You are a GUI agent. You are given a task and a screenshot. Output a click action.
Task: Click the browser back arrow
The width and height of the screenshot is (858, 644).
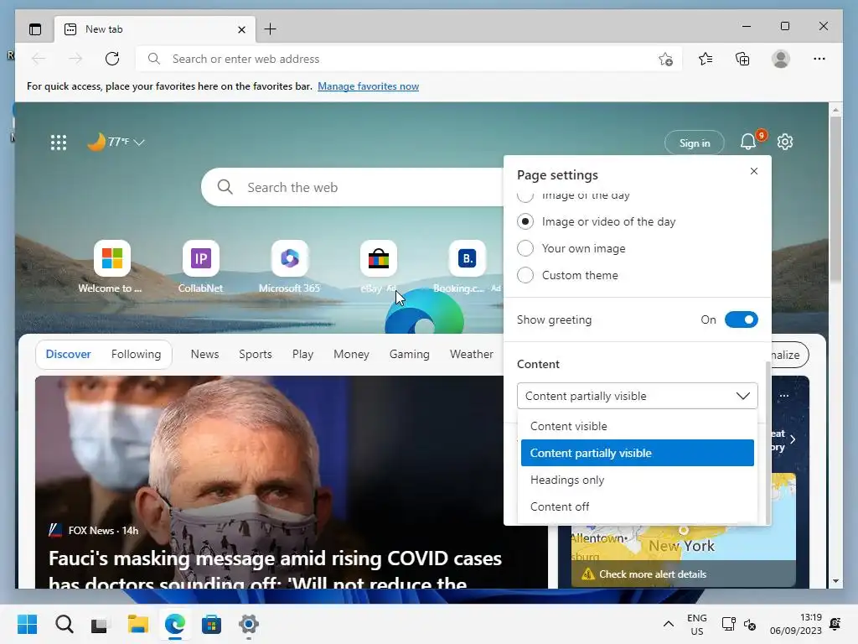click(x=39, y=59)
